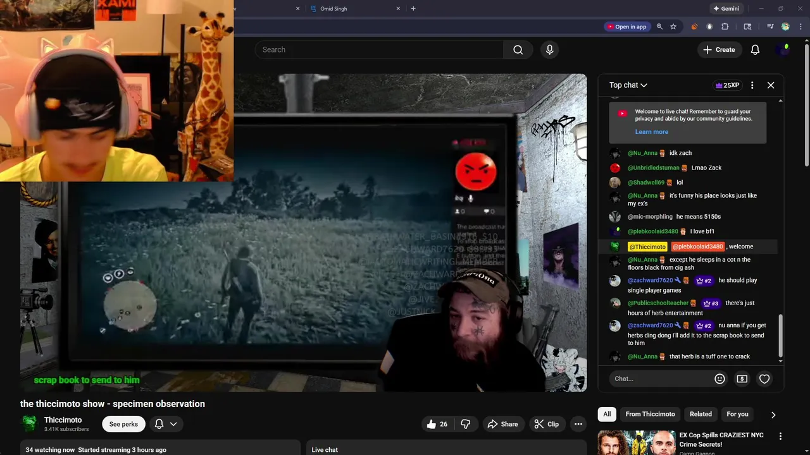The width and height of the screenshot is (810, 455).
Task: Follow the Learn more link in chat
Action: pos(651,131)
